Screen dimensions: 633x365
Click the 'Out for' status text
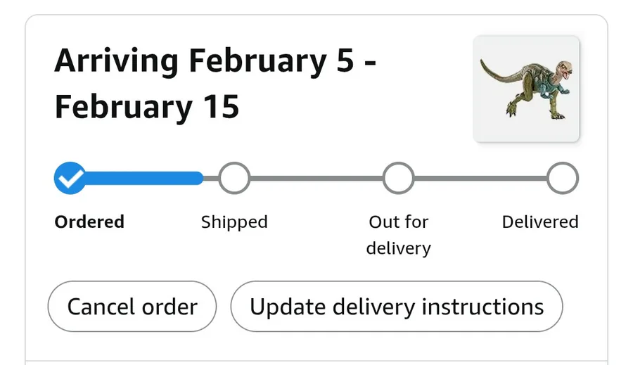(398, 222)
